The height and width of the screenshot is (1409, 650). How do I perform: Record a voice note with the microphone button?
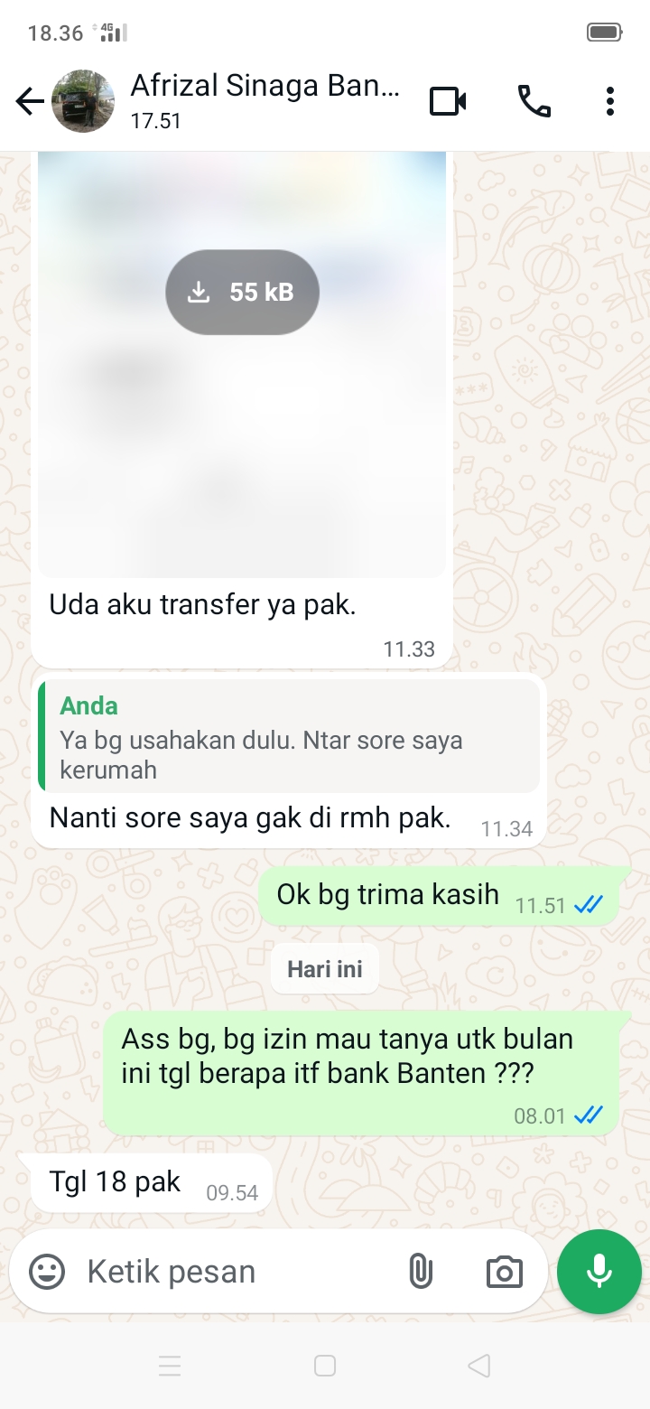(x=599, y=1272)
